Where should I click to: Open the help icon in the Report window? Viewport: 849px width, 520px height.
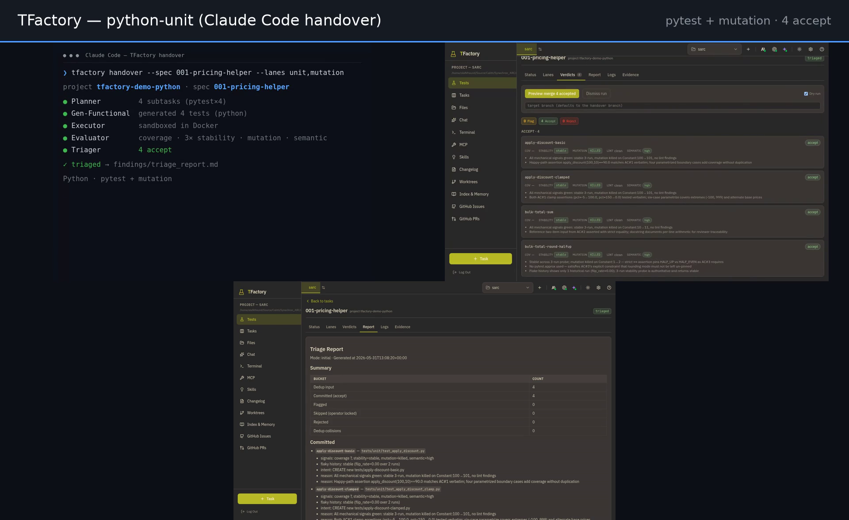[x=609, y=288]
